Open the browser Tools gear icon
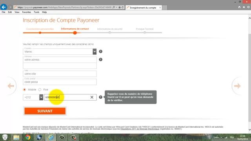This screenshot has width=251, height=141. [248, 7]
